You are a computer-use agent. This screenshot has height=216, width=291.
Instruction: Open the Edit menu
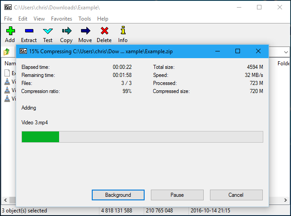pyautogui.click(x=23, y=19)
